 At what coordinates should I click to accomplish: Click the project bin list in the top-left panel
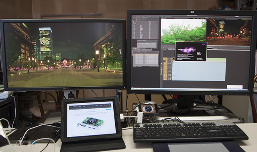click(x=145, y=30)
